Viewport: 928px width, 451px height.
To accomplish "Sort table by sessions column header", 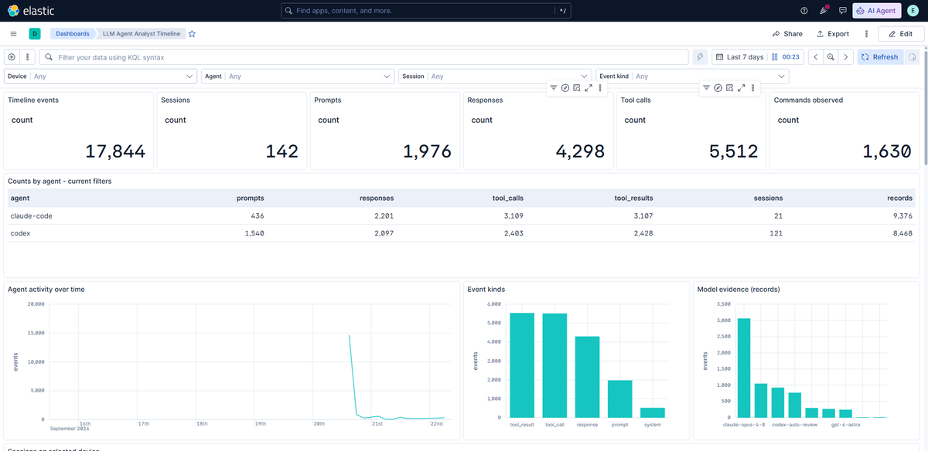I will tap(768, 198).
